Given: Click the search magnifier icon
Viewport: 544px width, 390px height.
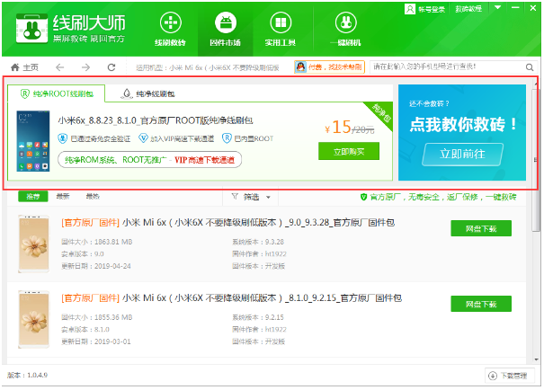Looking at the screenshot, I should pos(530,67).
